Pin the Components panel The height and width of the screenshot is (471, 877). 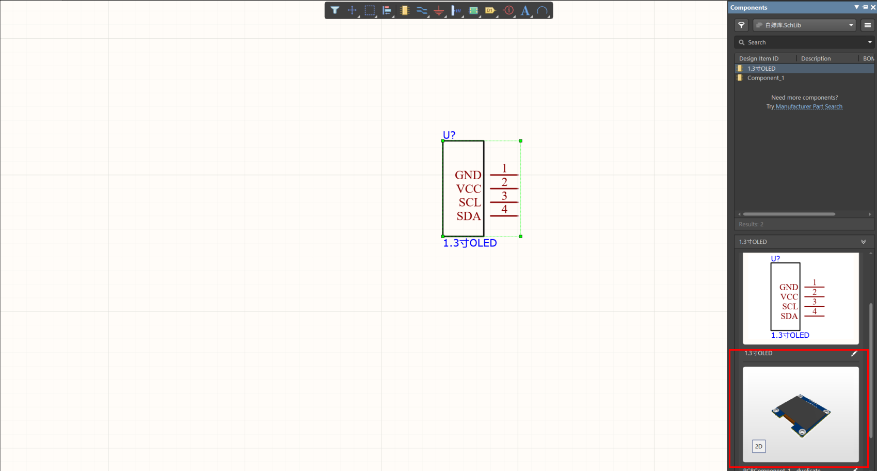(x=865, y=7)
